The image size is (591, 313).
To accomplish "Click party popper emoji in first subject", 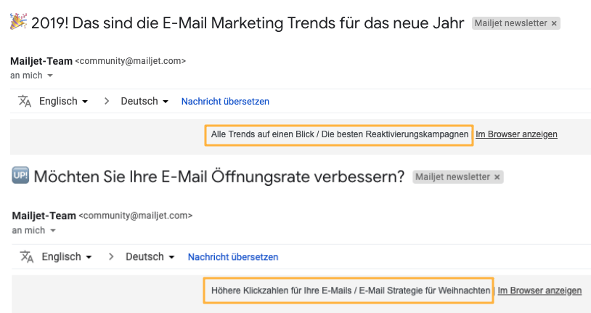I will (x=18, y=22).
